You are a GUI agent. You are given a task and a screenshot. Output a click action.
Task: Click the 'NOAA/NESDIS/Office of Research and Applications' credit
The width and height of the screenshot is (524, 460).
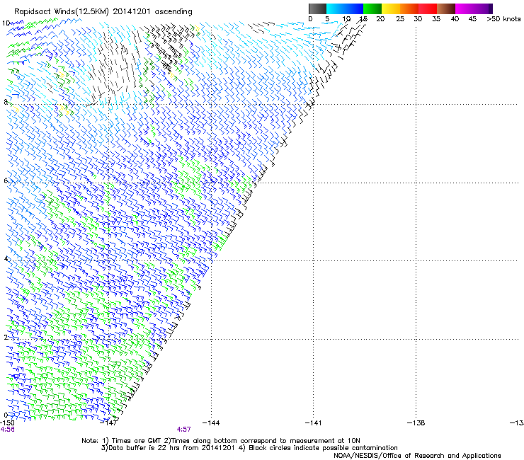[x=417, y=456]
